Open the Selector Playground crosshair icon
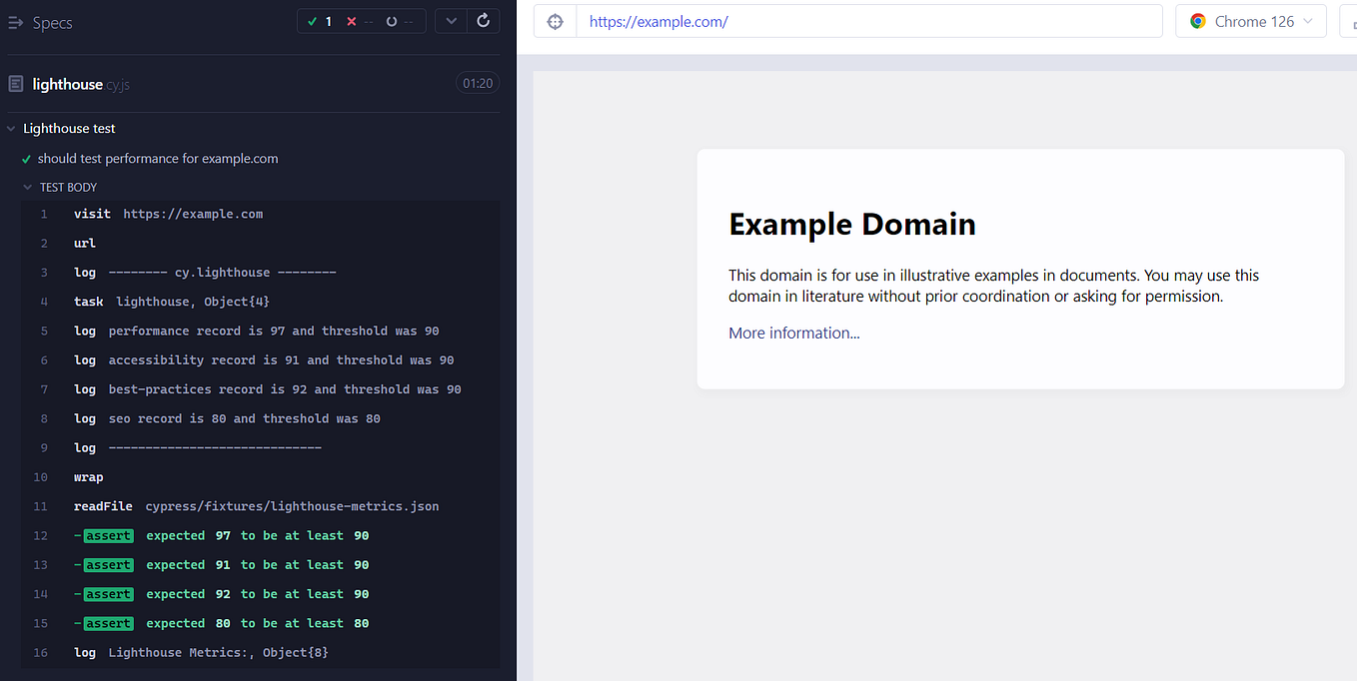 (x=555, y=20)
